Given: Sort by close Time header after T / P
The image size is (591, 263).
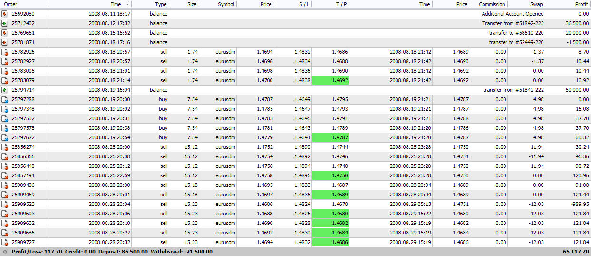Looking at the screenshot, I should click(391, 4).
